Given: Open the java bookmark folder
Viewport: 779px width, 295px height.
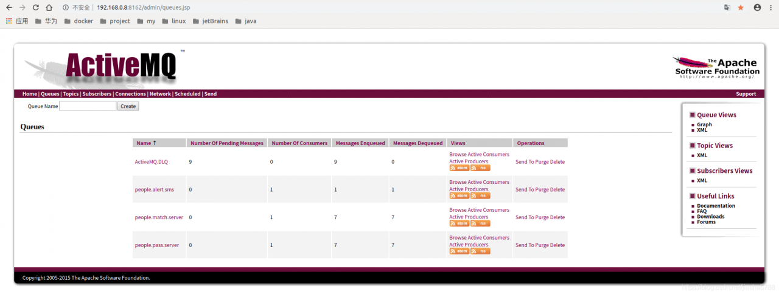Looking at the screenshot, I should (245, 21).
